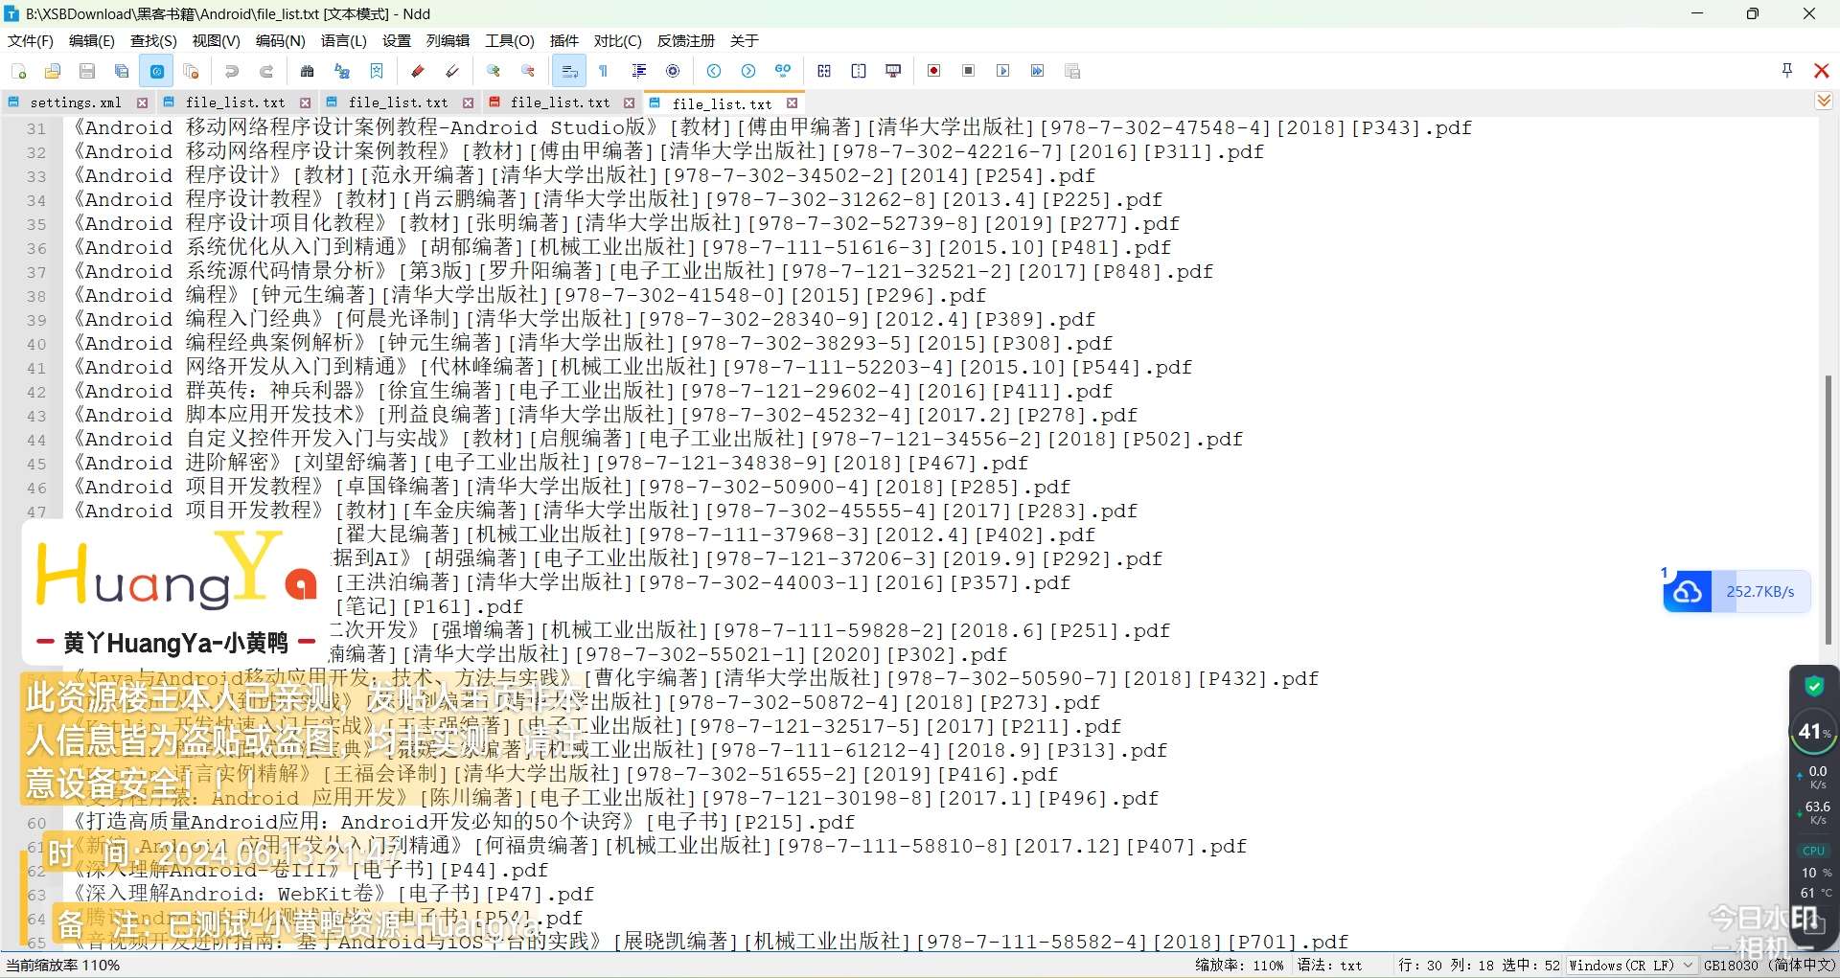Pin the window with the pushpin icon

pyautogui.click(x=1787, y=70)
